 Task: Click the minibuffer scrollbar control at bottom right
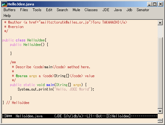coord(160,121)
